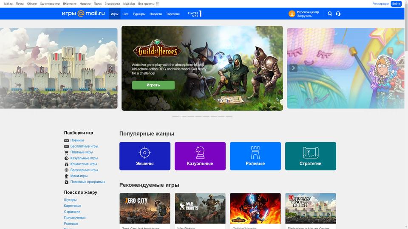Open the search magnifier icon in header
Image resolution: width=408 pixels, height=229 pixels.
click(x=330, y=14)
